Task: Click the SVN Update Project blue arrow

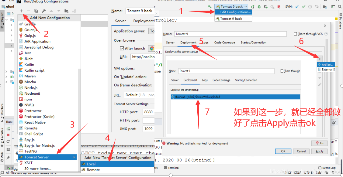Action: pyautogui.click(x=297, y=7)
